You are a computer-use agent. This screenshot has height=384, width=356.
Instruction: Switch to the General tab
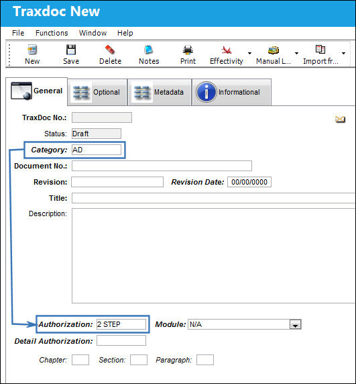pyautogui.click(x=37, y=91)
